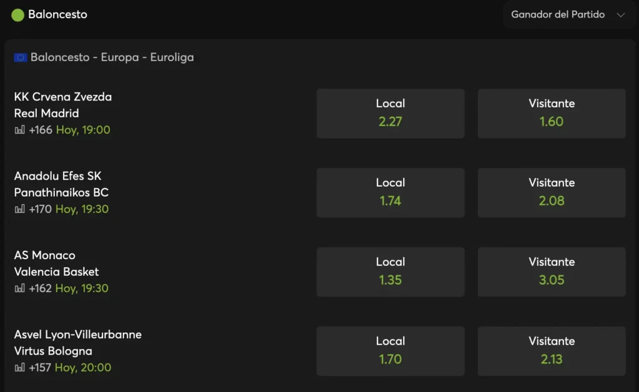Open the Asvel Lyon-Villeurbanne match page
The image size is (639, 392).
coord(78,335)
